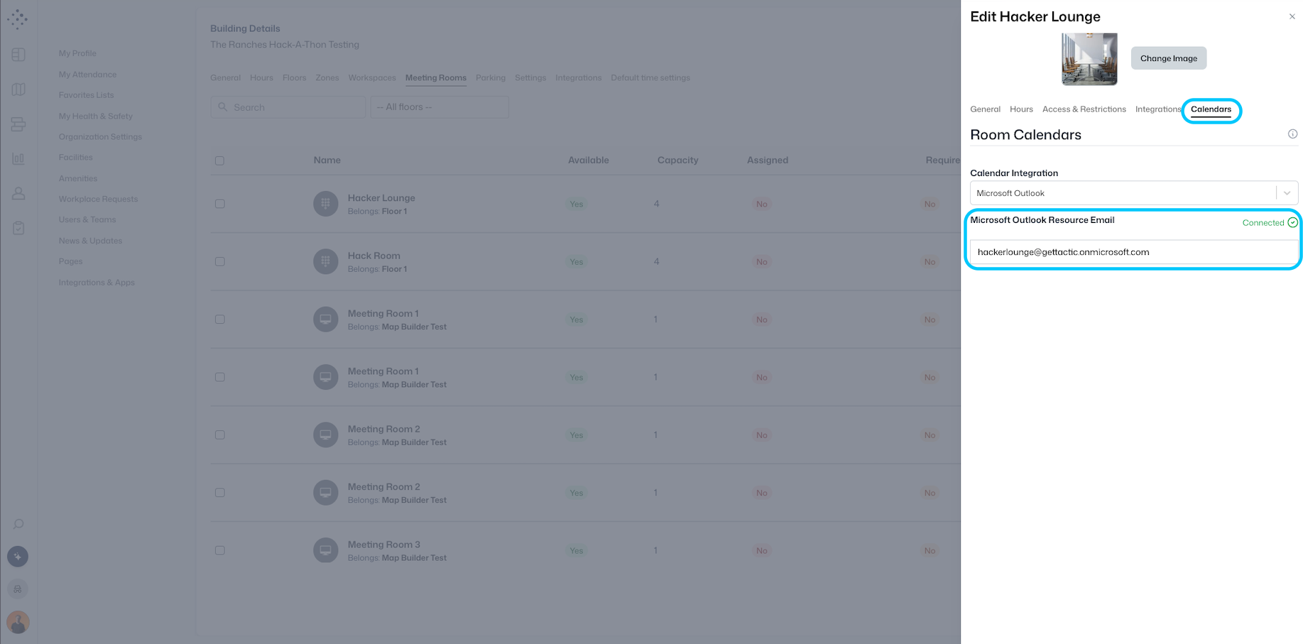The image size is (1303, 644).
Task: Open the analytics bar chart sidebar icon
Action: [x=18, y=159]
